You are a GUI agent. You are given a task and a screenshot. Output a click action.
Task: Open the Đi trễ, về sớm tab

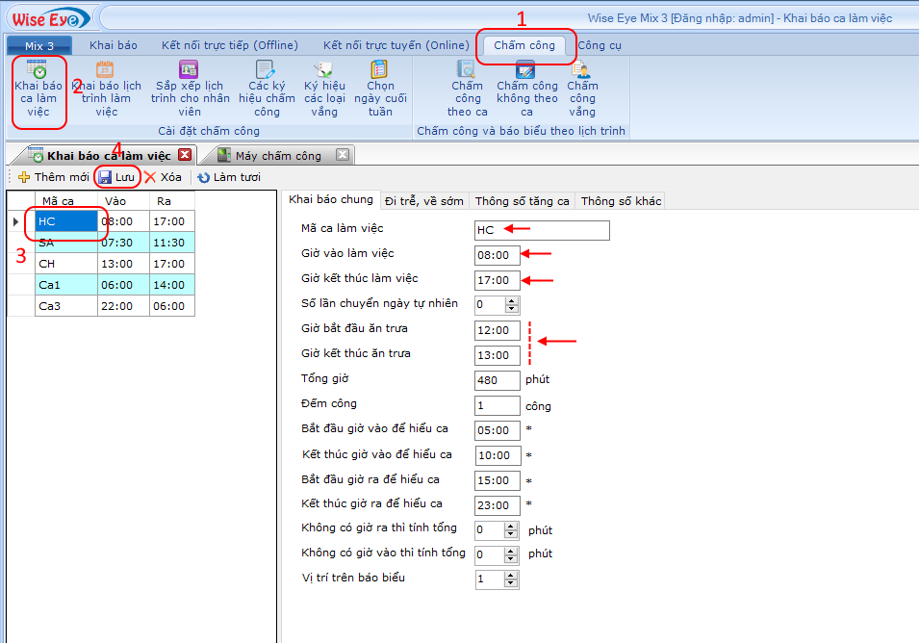point(423,201)
